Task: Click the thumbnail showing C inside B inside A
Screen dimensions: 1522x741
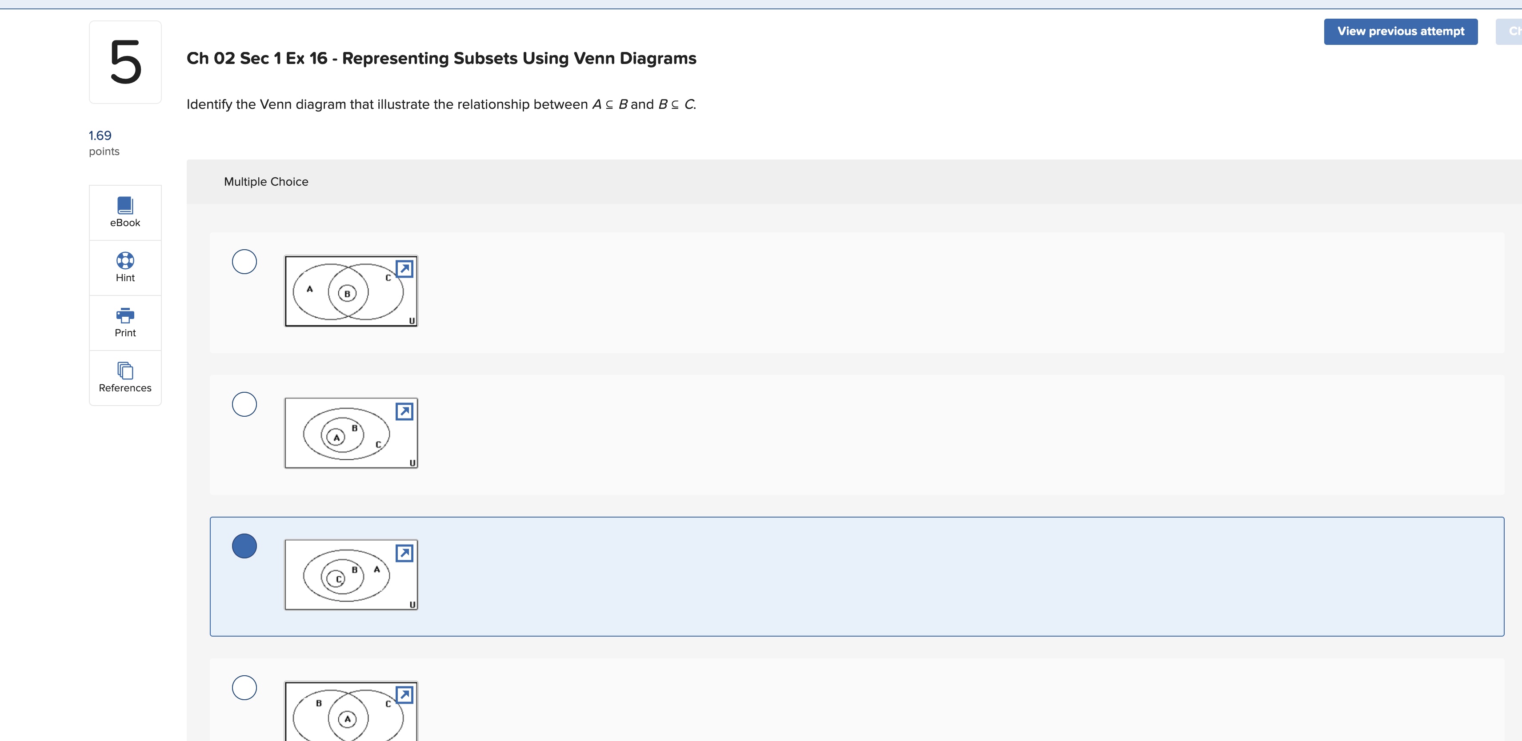Action: tap(351, 574)
